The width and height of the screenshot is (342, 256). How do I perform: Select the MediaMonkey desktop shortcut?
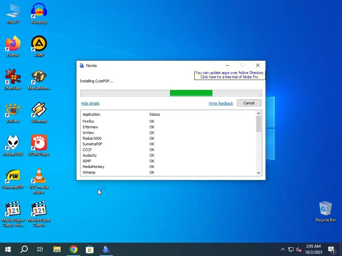[39, 79]
